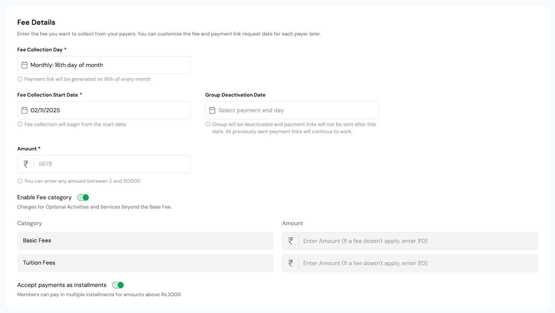
Task: Click calendar icon beside 02/11/2025 date
Action: coord(24,110)
